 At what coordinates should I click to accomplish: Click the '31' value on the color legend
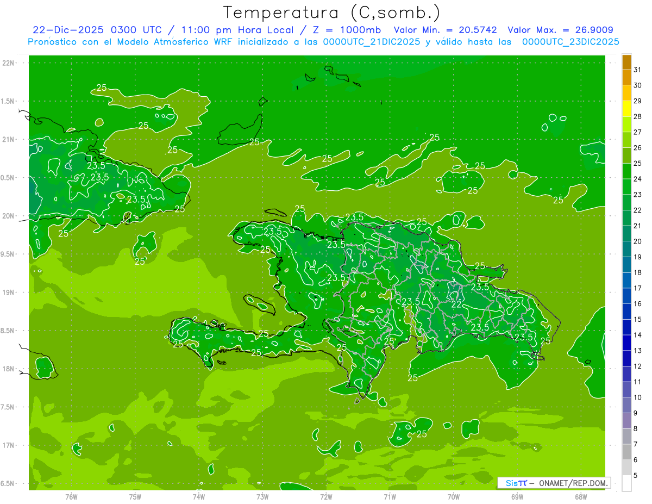pyautogui.click(x=638, y=70)
